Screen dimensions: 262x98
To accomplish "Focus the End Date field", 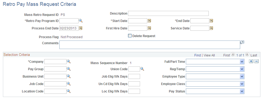I will point(200,21).
